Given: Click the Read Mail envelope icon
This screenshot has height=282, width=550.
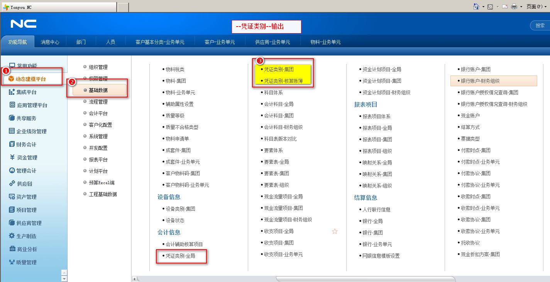Looking at the screenshot, I should click(504, 7).
